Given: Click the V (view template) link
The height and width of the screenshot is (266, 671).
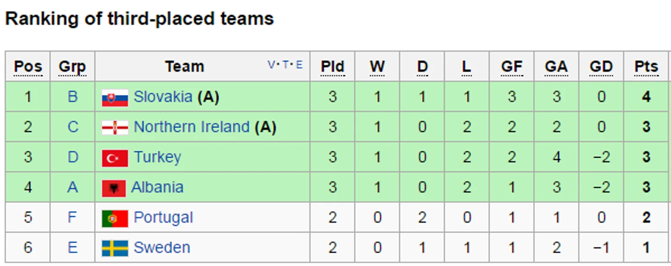Looking at the screenshot, I should coord(271,65).
